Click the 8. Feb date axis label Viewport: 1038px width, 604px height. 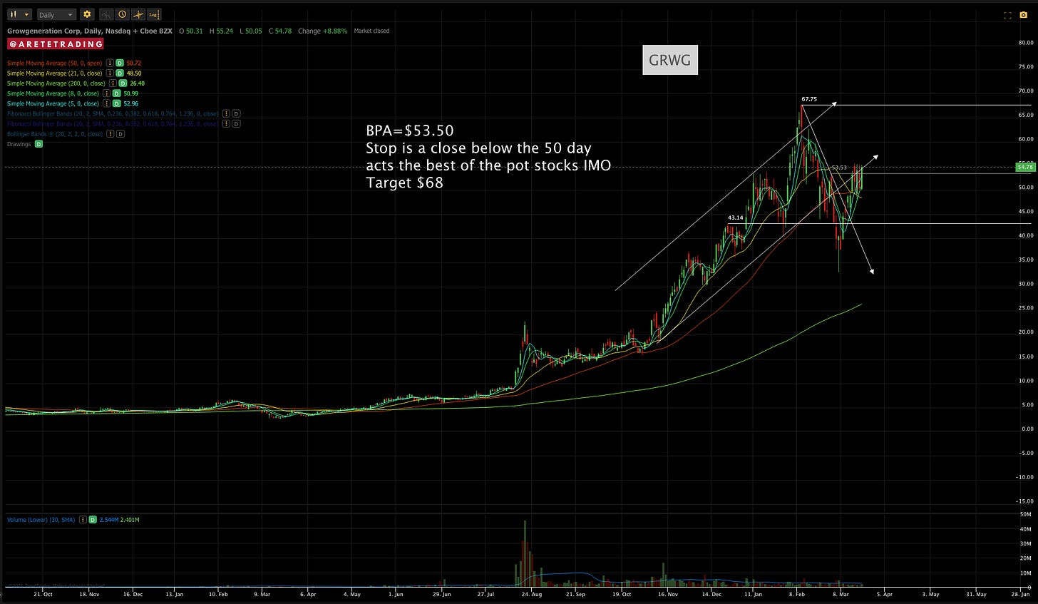pyautogui.click(x=797, y=594)
